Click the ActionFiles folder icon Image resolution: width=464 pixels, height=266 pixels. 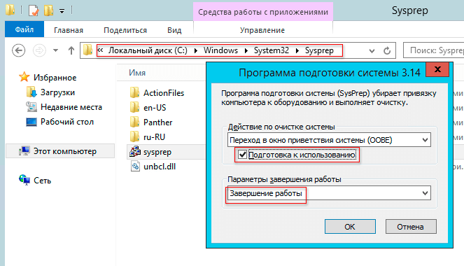[x=134, y=92]
